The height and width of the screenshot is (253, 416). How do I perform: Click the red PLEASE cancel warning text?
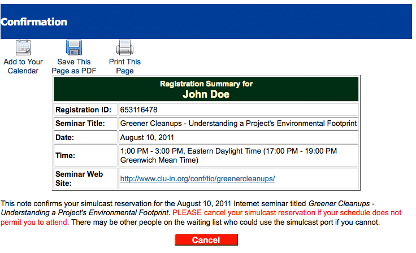[201, 217]
